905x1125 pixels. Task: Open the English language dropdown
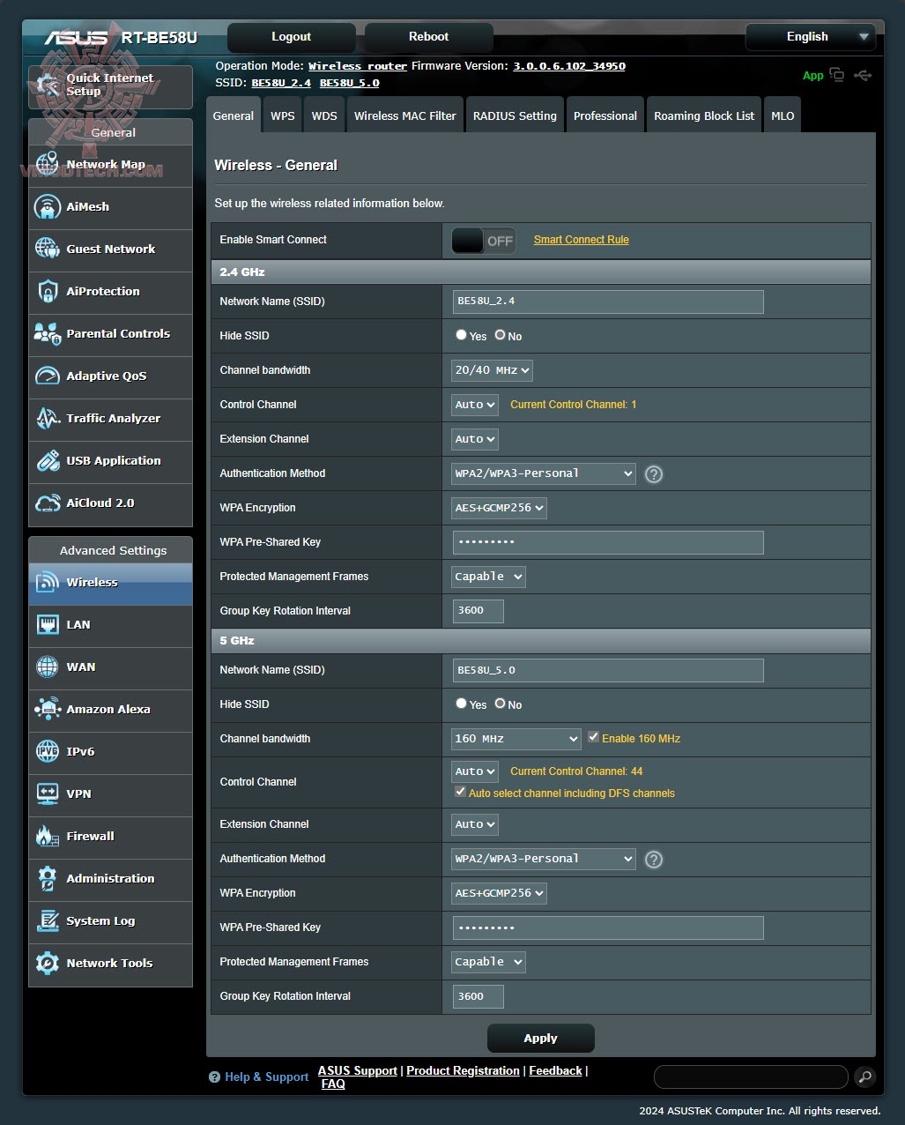811,37
